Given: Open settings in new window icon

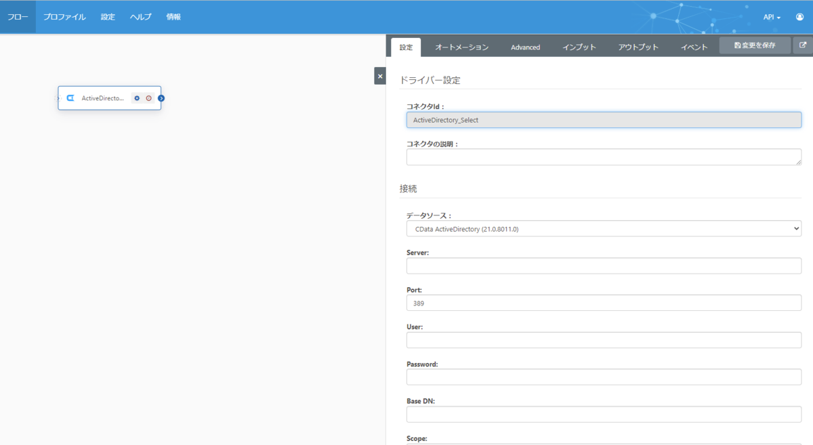Looking at the screenshot, I should coord(803,45).
